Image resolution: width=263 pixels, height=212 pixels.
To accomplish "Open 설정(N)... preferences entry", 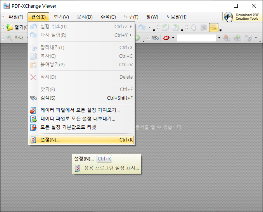I will tap(81, 140).
